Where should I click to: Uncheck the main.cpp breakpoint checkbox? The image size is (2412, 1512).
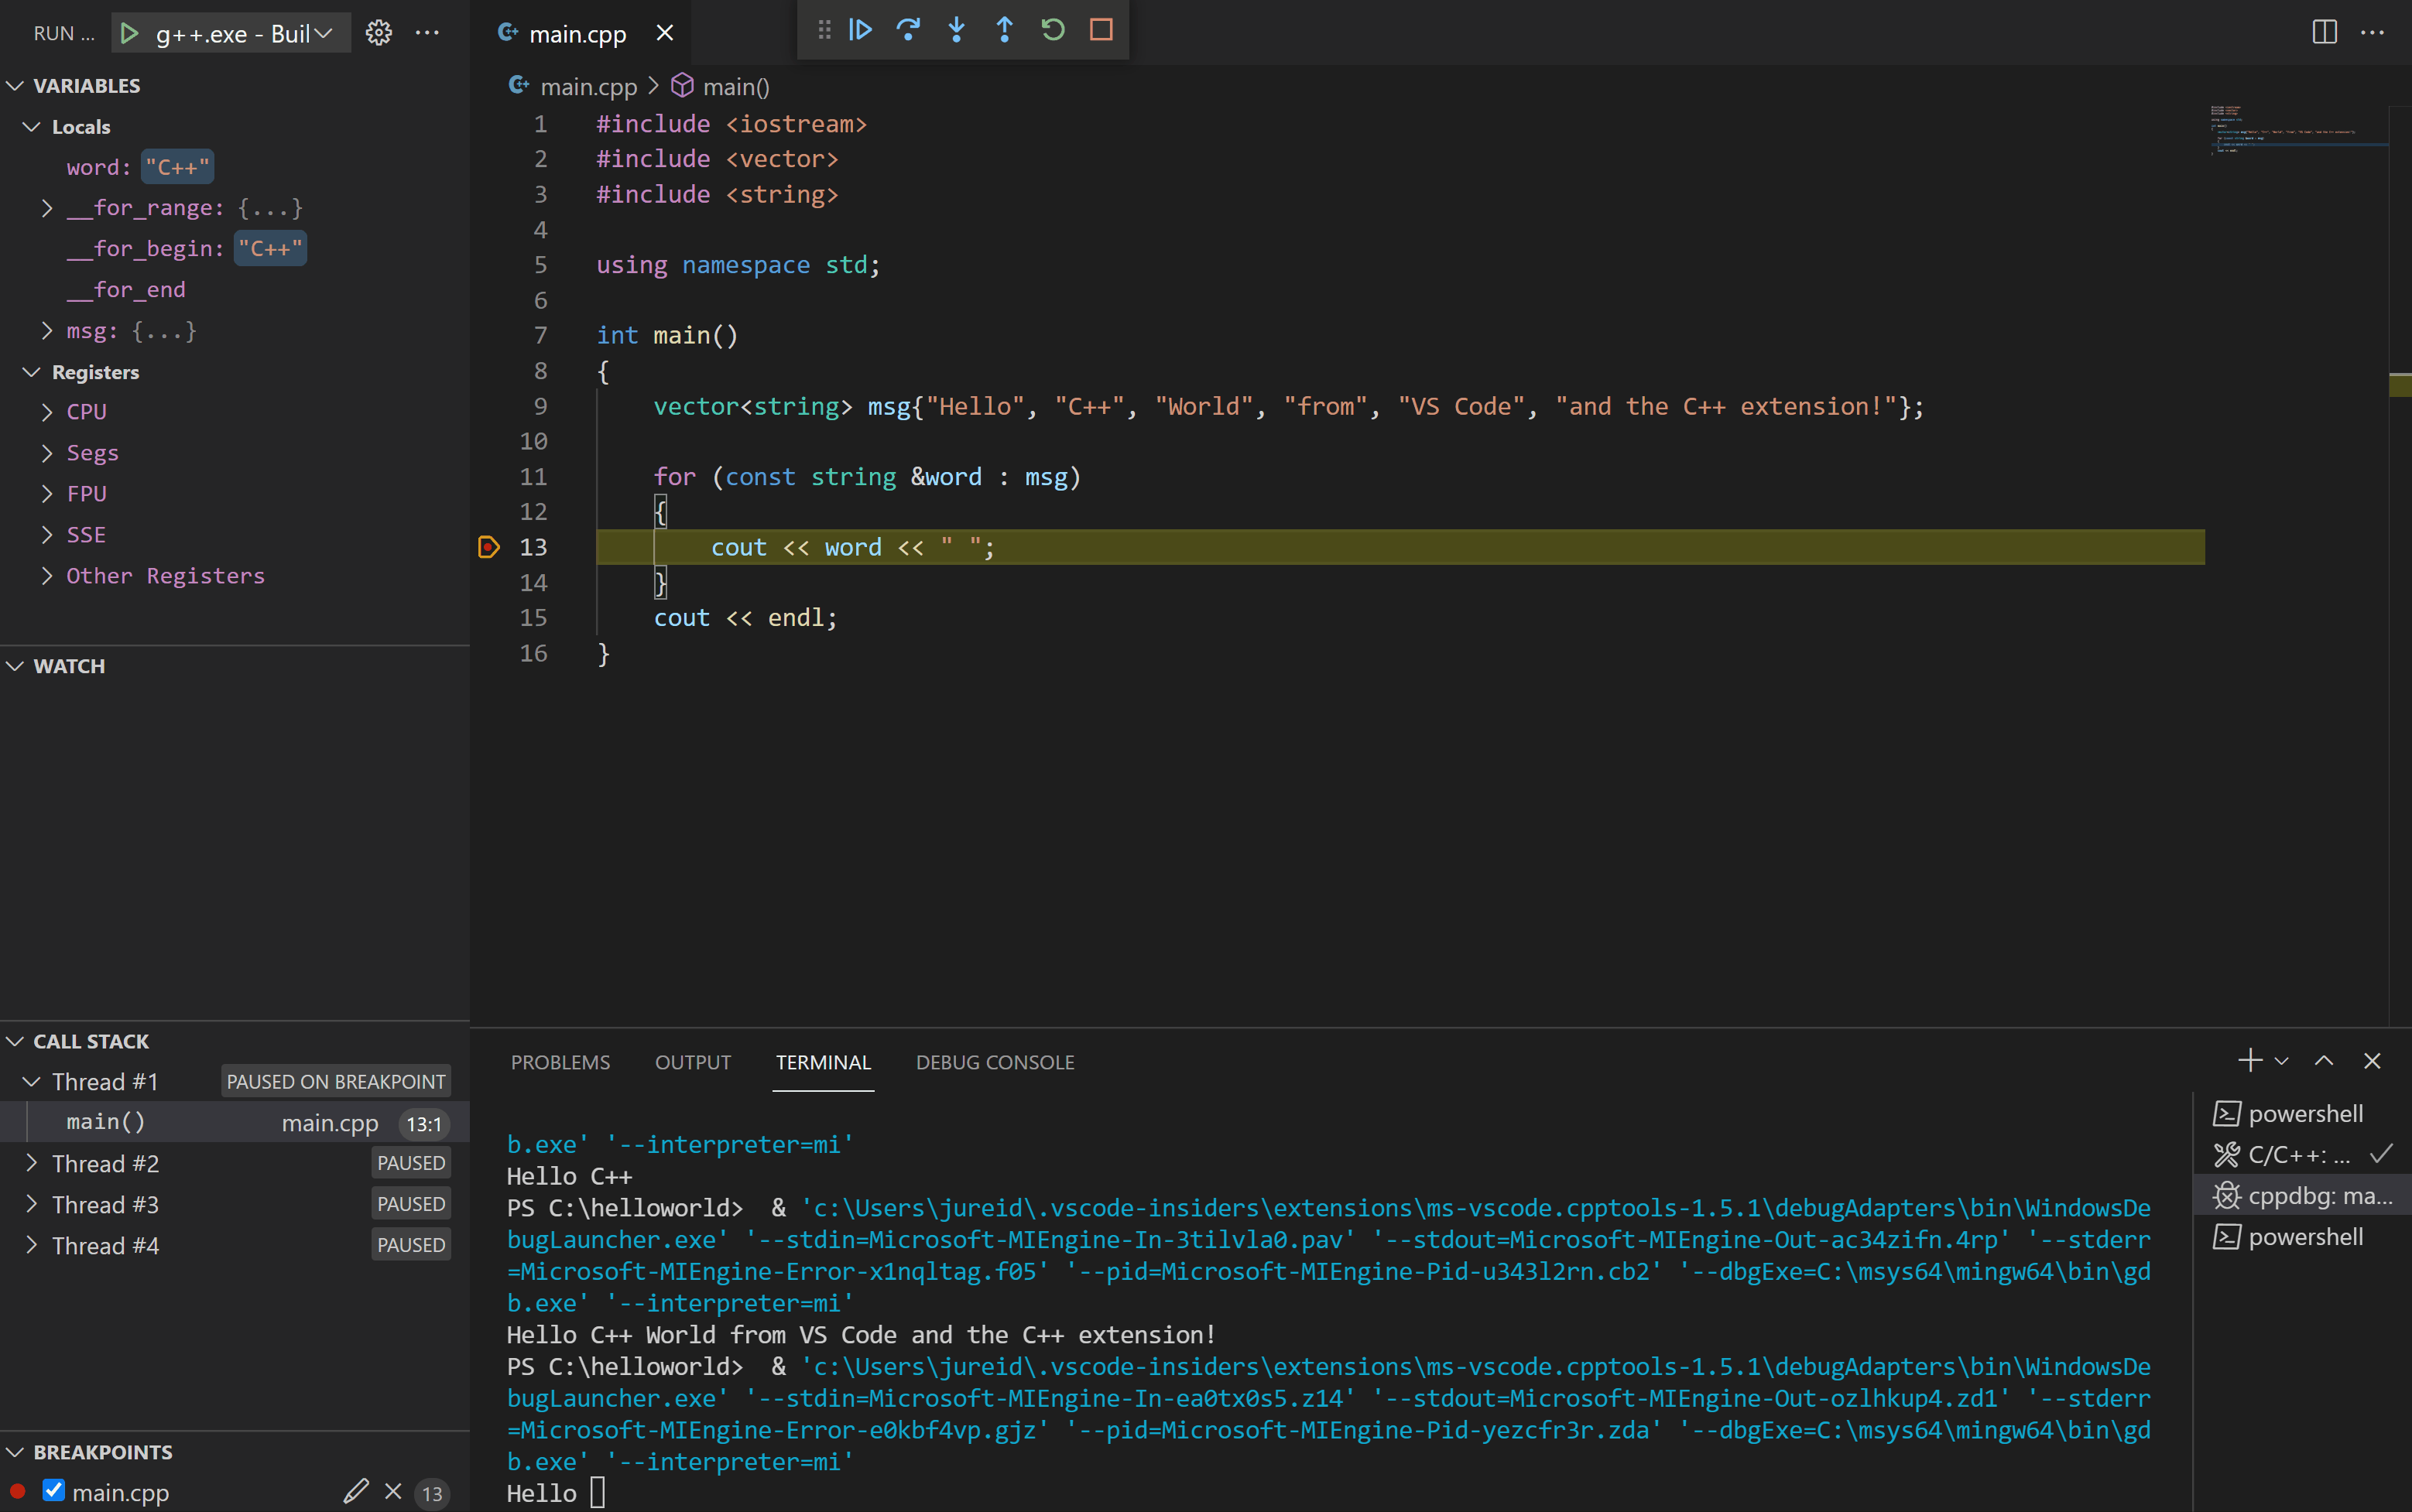(54, 1491)
